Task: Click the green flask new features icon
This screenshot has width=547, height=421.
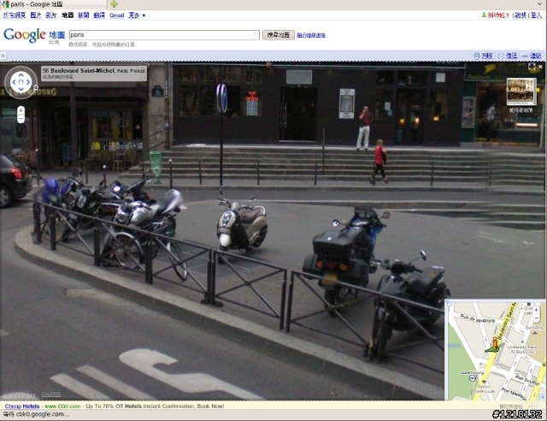Action: click(x=484, y=15)
